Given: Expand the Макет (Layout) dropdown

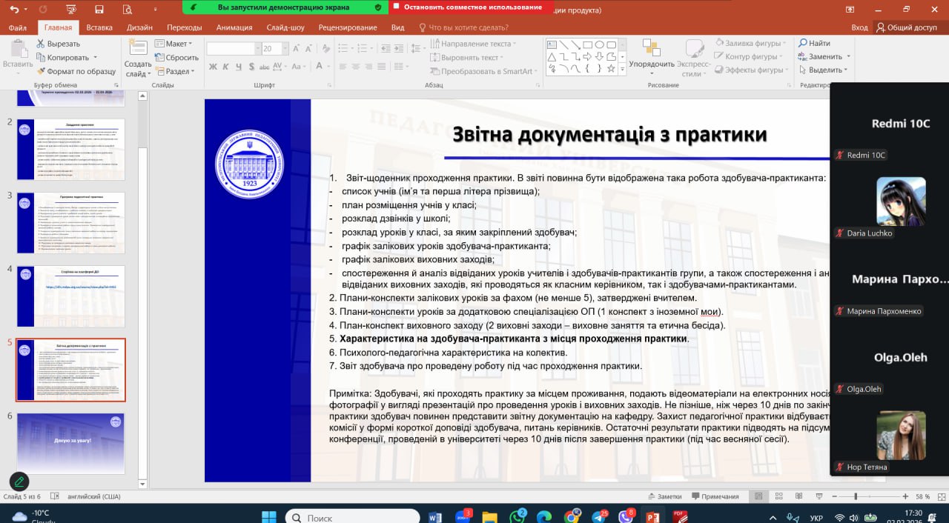Looking at the screenshot, I should [173, 44].
